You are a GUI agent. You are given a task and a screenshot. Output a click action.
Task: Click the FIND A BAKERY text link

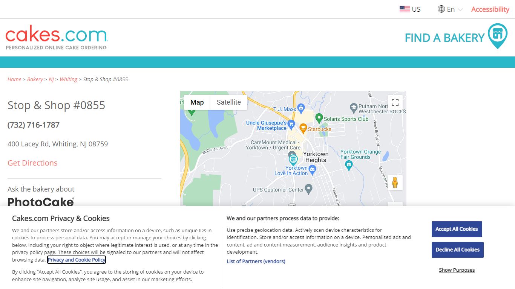coord(444,38)
